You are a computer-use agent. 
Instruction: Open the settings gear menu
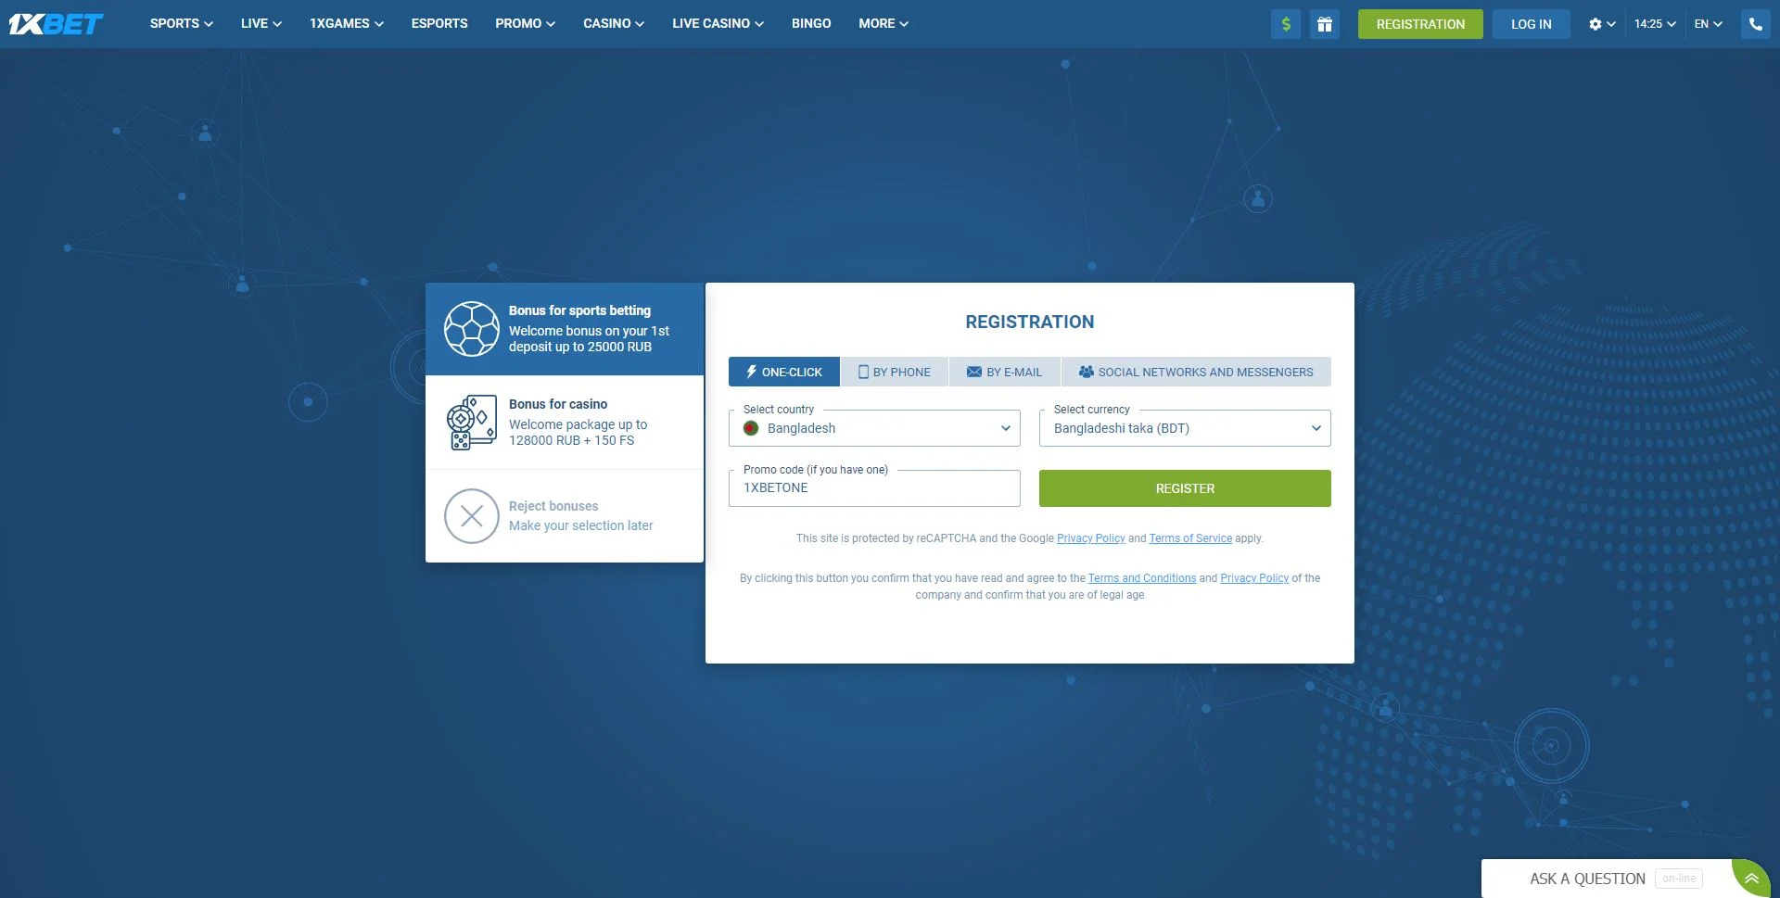pos(1602,24)
